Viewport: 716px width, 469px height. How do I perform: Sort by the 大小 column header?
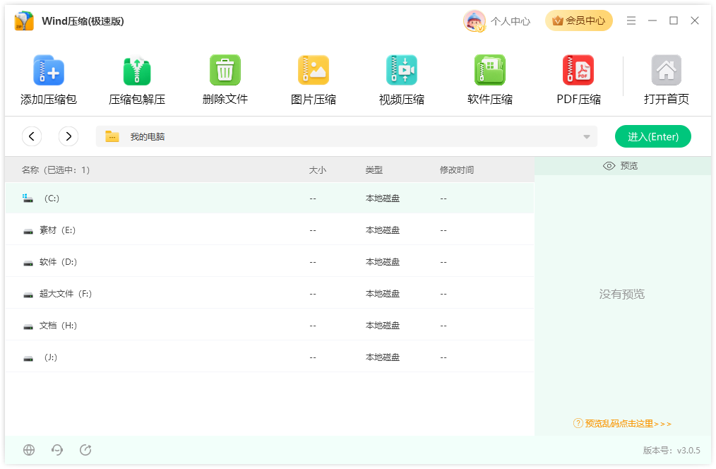(x=317, y=170)
